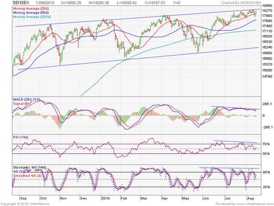Click price axis value 17110
This screenshot has width=274, height=206.
tap(267, 31)
